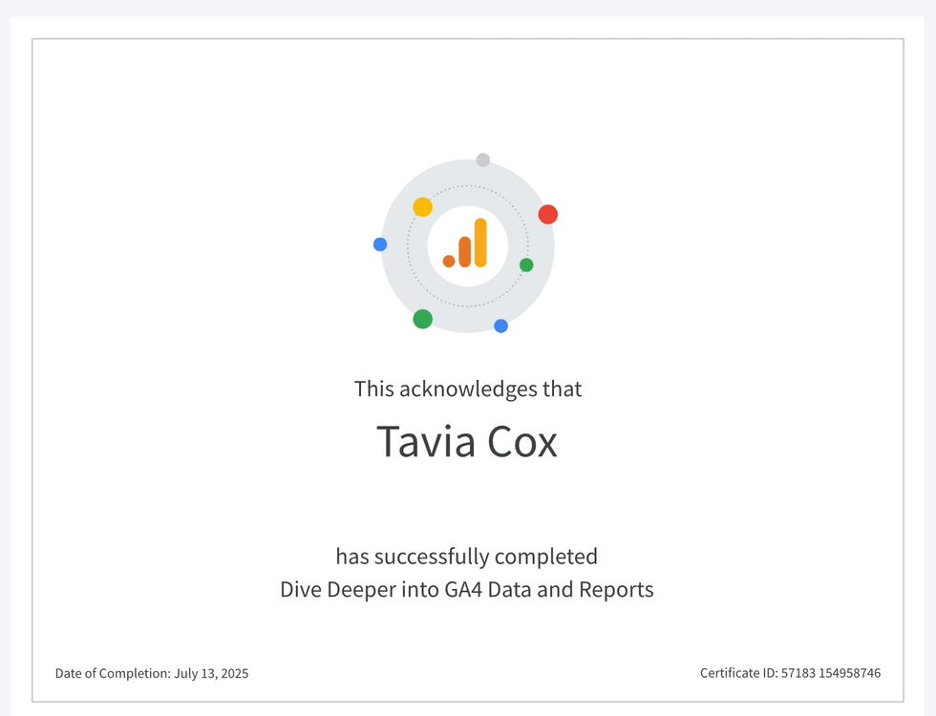Click the "has successfully completed" line
The height and width of the screenshot is (716, 936).
point(467,557)
